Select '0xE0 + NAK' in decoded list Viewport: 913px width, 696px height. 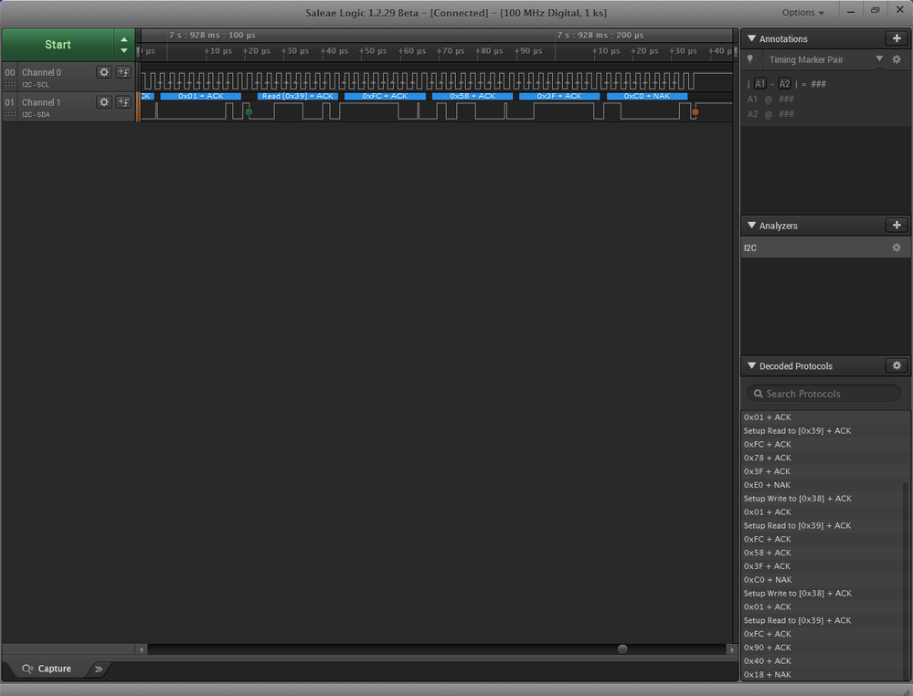(x=823, y=485)
